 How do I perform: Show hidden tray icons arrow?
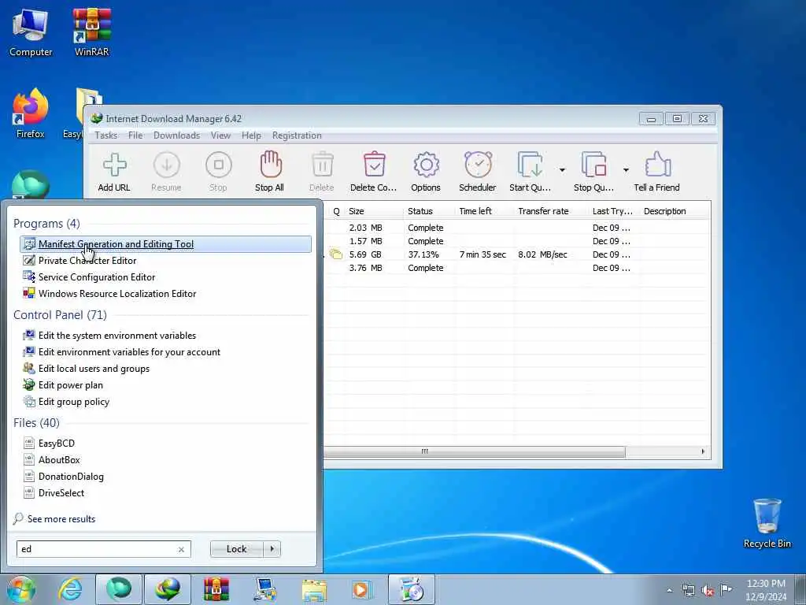click(x=669, y=591)
